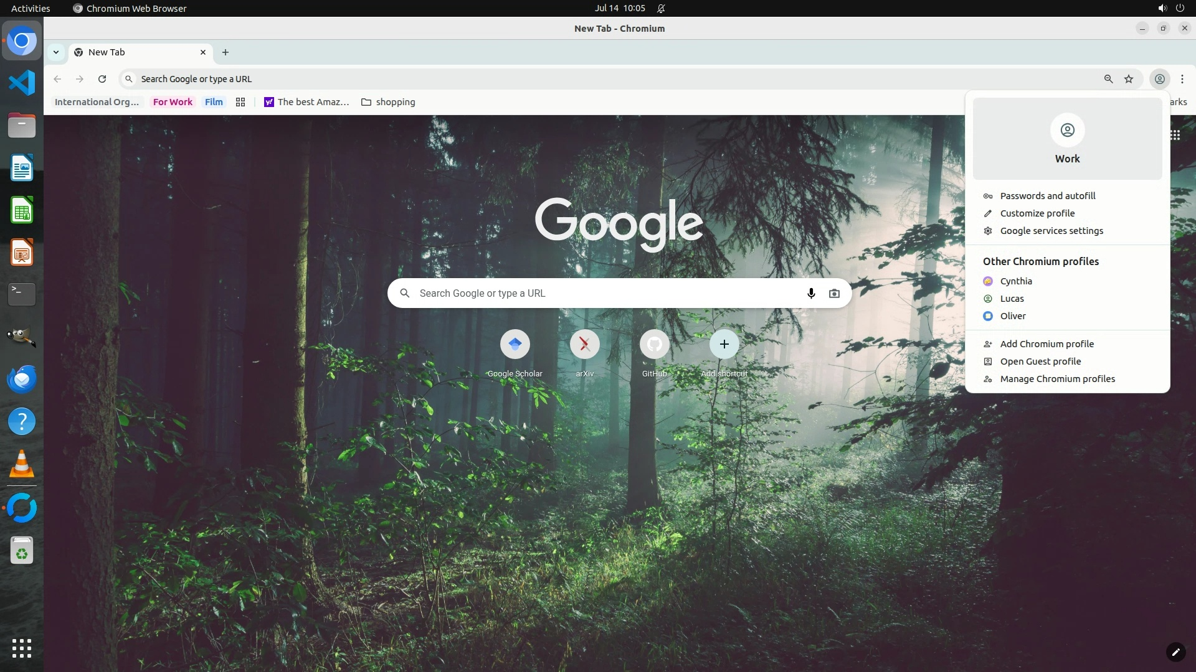Screen dimensions: 1196x672
Task: Open the Google apps grid icon
Action: tap(1175, 135)
